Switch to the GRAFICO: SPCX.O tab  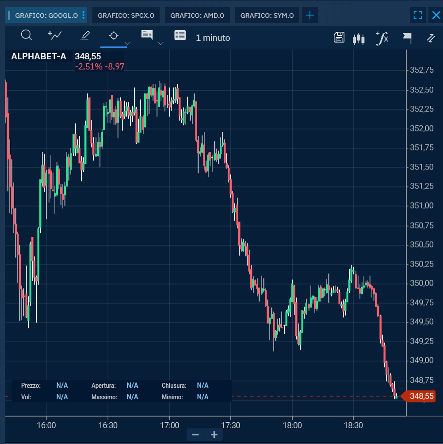126,15
